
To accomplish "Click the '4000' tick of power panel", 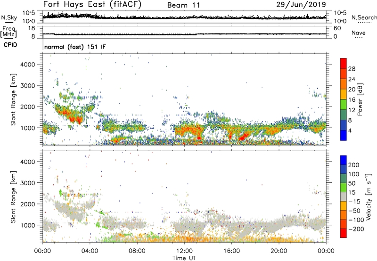I will [28, 65].
